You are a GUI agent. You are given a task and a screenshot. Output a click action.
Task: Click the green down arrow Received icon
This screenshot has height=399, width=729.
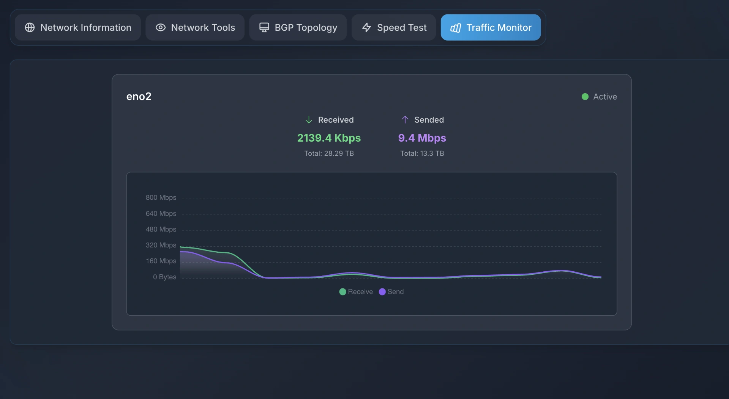pyautogui.click(x=309, y=120)
